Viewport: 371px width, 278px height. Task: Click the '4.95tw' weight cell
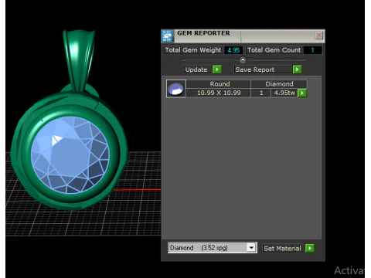(x=284, y=93)
